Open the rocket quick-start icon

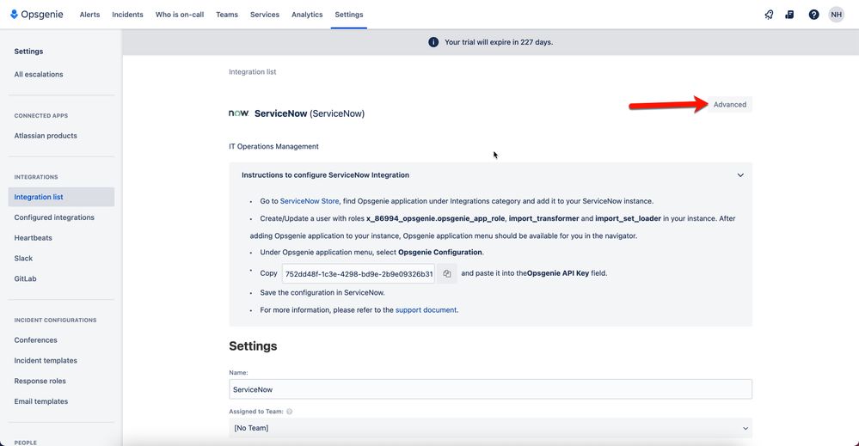coord(770,15)
